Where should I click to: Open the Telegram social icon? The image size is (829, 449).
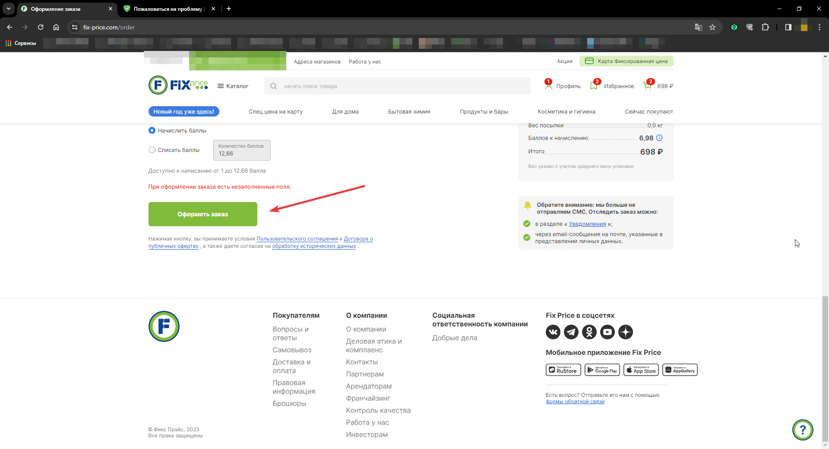coord(571,332)
